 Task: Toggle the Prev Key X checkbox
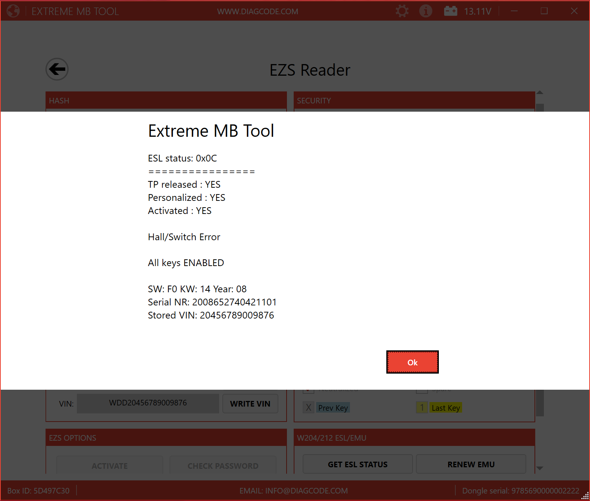[308, 407]
